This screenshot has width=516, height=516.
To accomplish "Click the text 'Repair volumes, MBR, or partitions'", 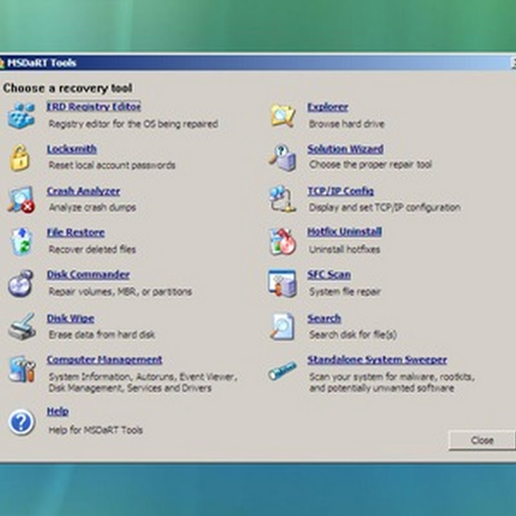I will (x=120, y=292).
